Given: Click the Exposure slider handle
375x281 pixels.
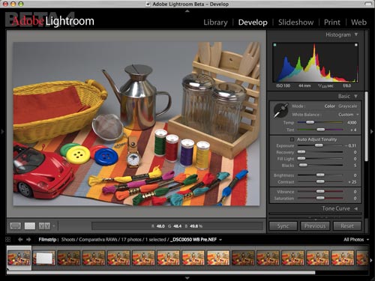Looking at the screenshot, I should 319,145.
